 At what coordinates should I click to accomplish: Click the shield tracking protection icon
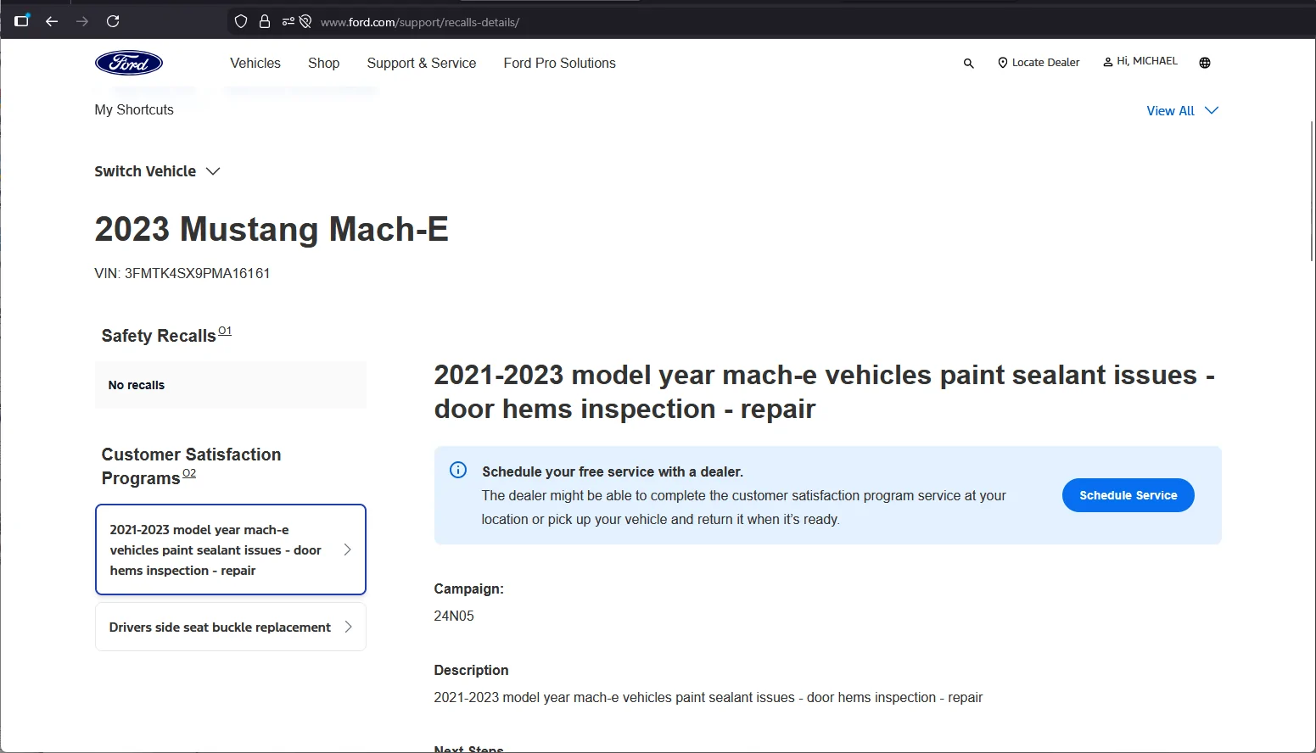pos(241,21)
